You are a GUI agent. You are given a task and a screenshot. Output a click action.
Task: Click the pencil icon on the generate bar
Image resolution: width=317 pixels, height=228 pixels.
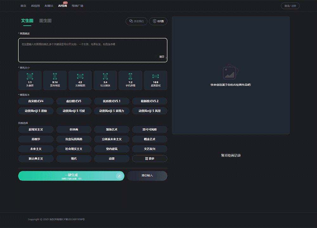119,176
